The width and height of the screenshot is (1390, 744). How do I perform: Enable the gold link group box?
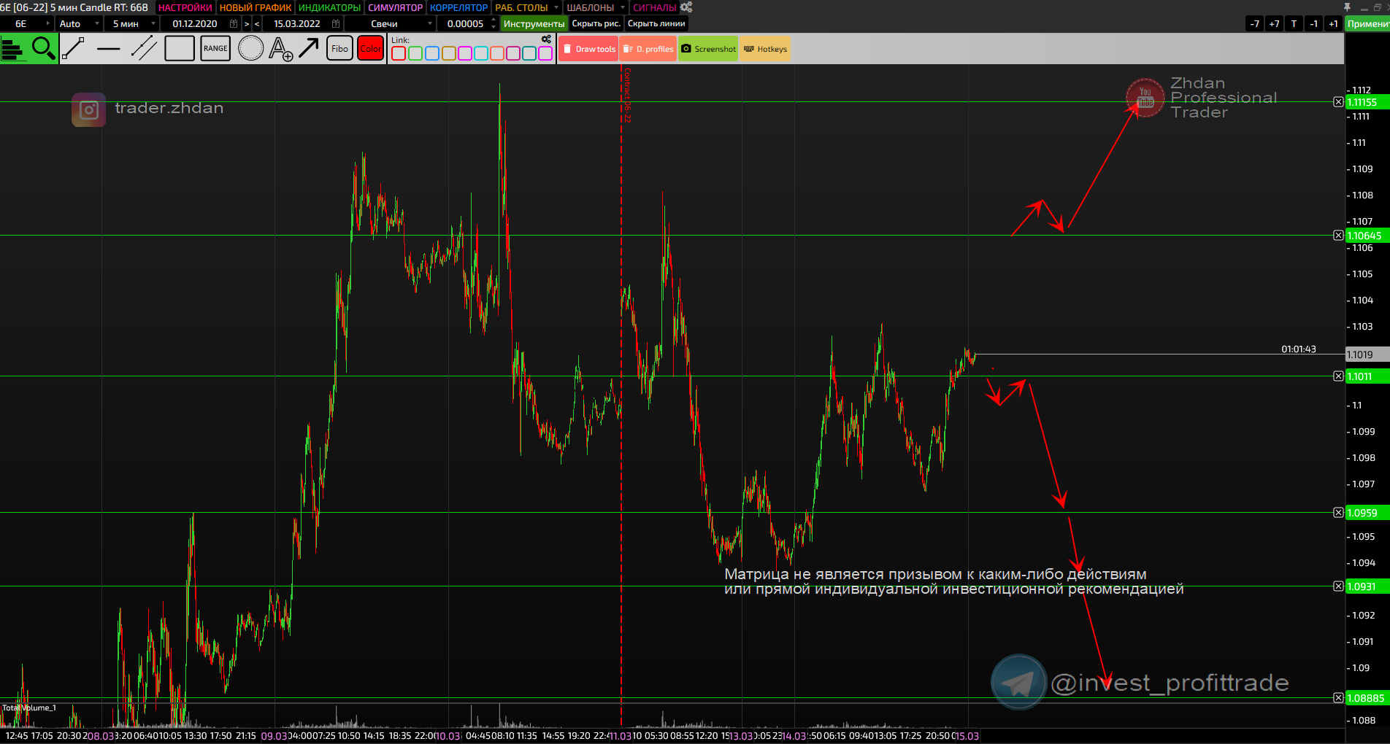pyautogui.click(x=449, y=53)
